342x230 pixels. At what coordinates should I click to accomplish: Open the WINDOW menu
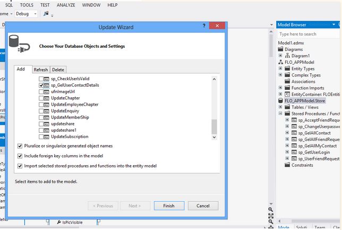tap(91, 5)
